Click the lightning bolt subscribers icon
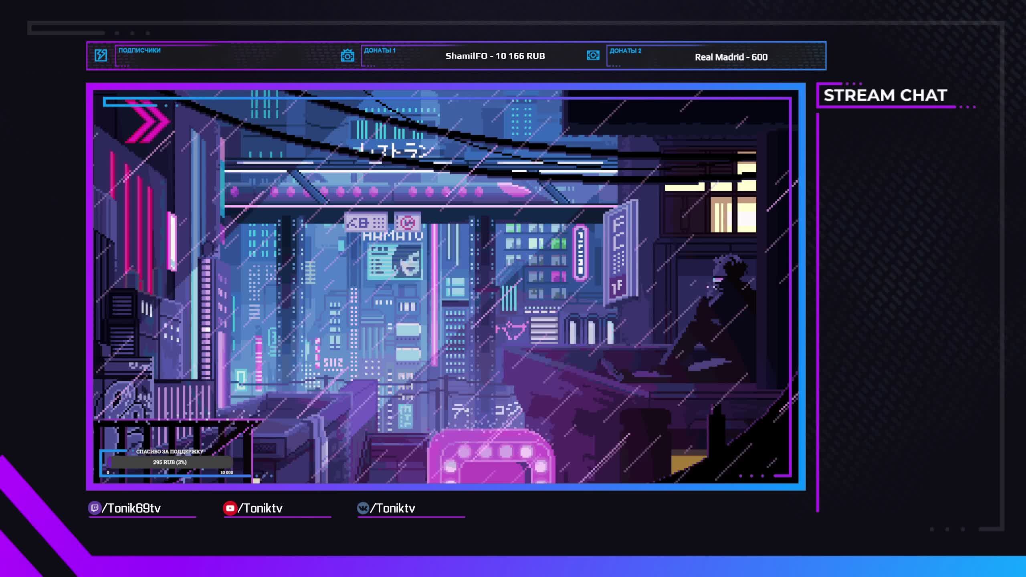 point(101,55)
